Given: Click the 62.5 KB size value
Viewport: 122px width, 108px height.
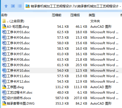Looking at the screenshot, I should [x=63, y=32].
